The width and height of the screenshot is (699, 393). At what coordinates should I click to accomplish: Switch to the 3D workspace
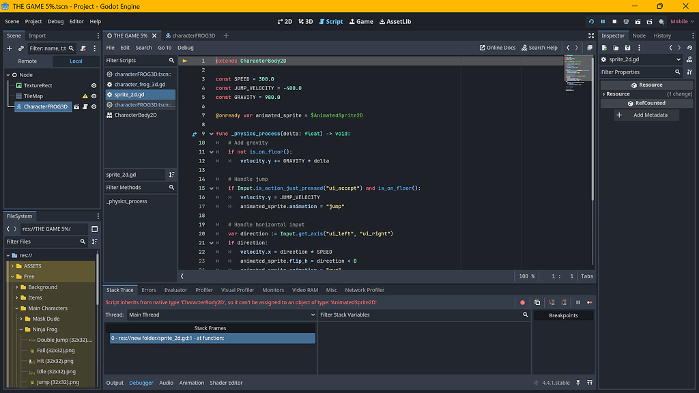point(306,21)
